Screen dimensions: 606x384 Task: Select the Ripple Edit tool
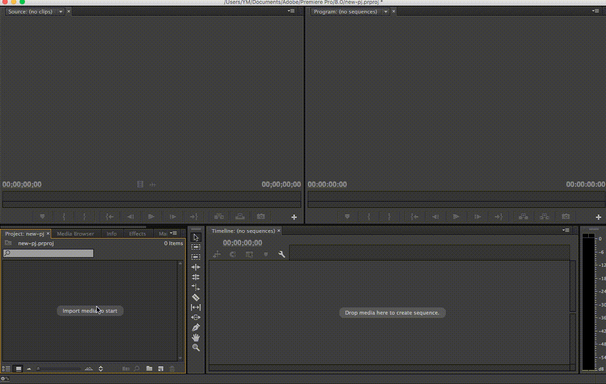(196, 267)
